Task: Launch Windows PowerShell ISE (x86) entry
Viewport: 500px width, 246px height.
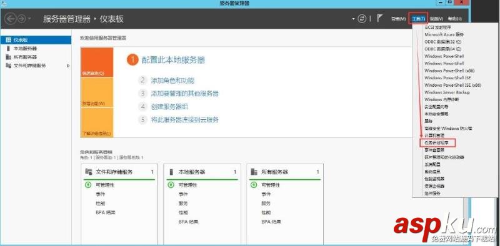Action: click(452, 85)
